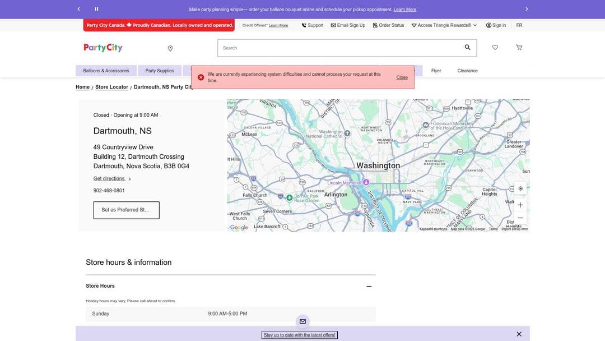Expand the Get directions link chevron
Viewport: 605px width, 341px height.
coord(129,178)
